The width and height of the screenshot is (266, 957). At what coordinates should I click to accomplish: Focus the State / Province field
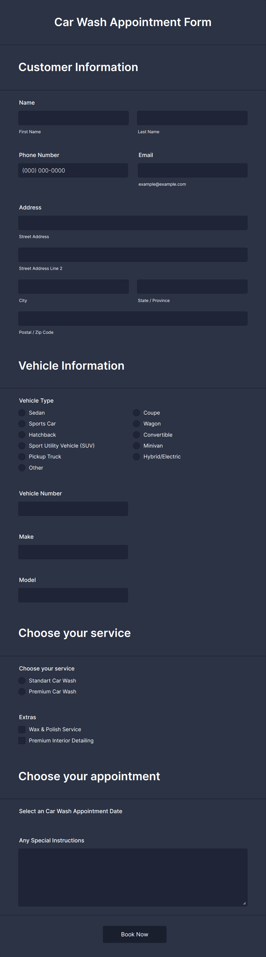[x=192, y=287]
